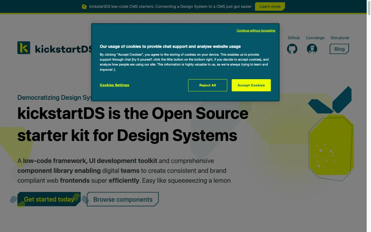This screenshot has width=371, height=232.
Task: Click the 'Democratizing Design Sys' tagline
Action: (54, 97)
